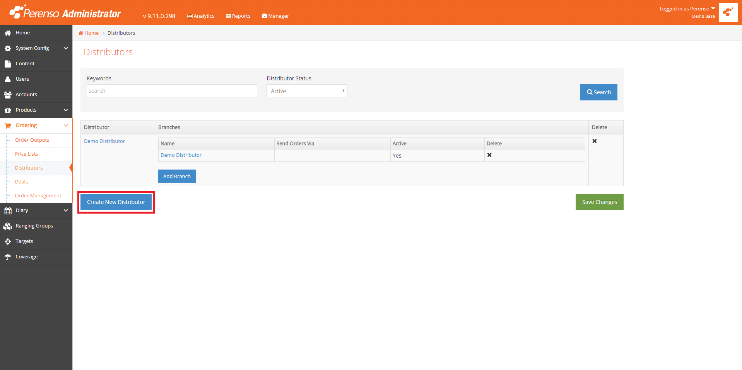Open the Home sidebar menu label

pyautogui.click(x=23, y=33)
